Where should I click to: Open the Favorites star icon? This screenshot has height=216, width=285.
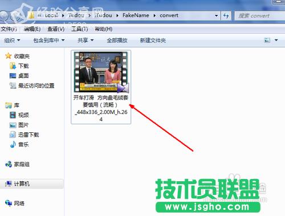tap(9, 56)
